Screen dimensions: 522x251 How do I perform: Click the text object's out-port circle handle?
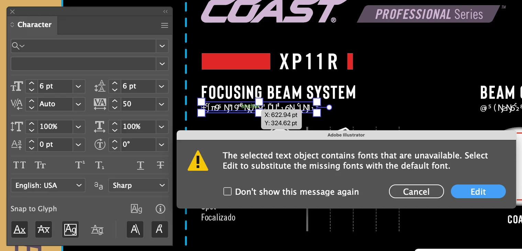point(329,107)
